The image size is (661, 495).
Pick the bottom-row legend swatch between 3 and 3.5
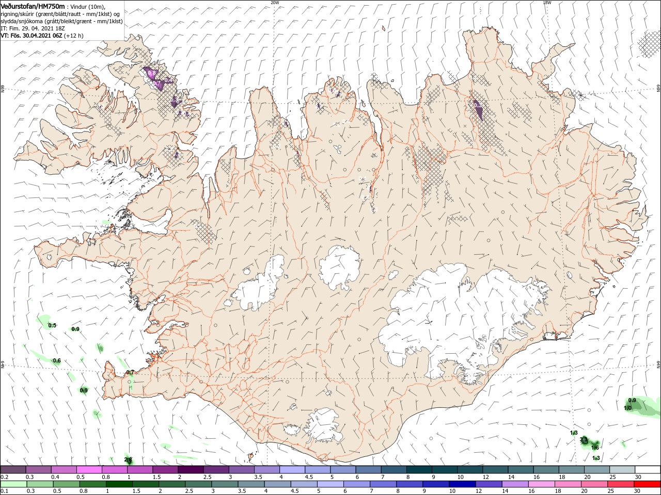pyautogui.click(x=225, y=484)
